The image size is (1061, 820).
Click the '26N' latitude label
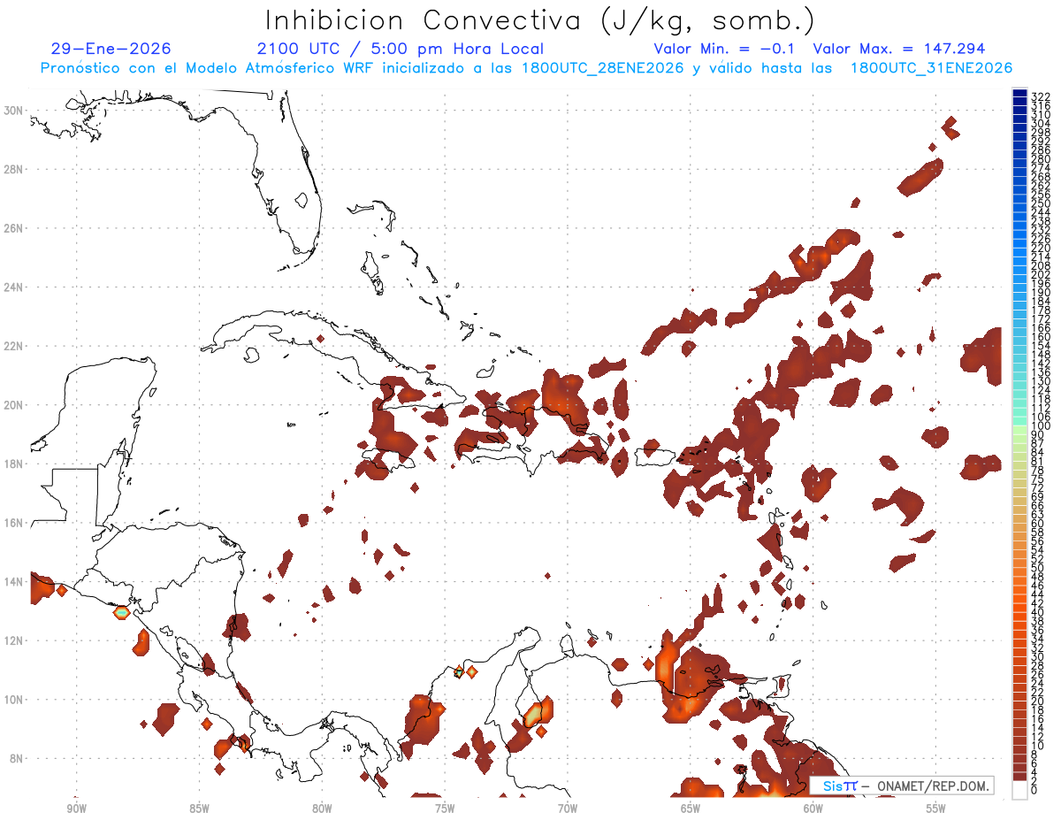(x=13, y=227)
